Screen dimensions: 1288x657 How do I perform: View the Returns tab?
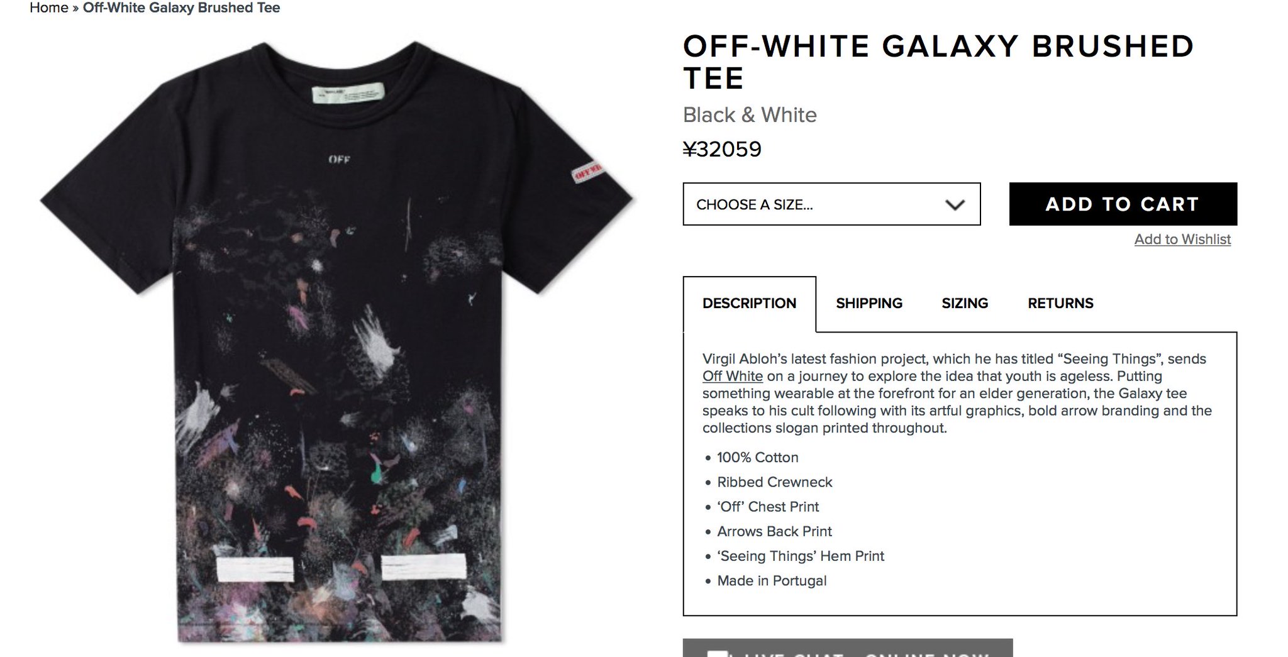point(1060,304)
